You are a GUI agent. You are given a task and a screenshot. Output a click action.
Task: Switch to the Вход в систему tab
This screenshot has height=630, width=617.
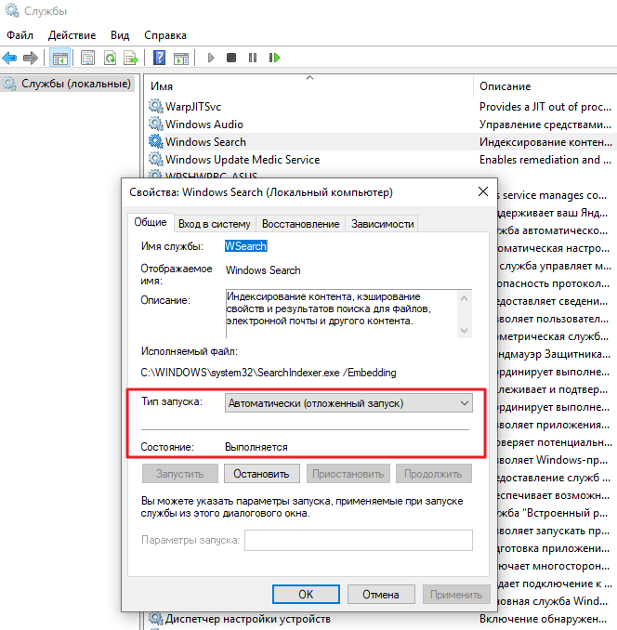[x=215, y=224]
